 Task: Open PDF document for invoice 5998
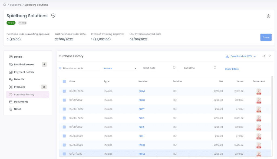259,145
